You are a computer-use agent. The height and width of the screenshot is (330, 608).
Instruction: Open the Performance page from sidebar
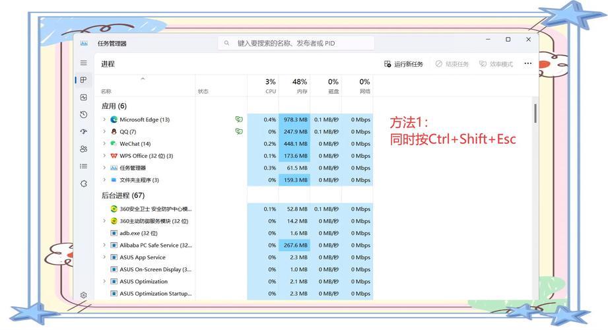(84, 98)
